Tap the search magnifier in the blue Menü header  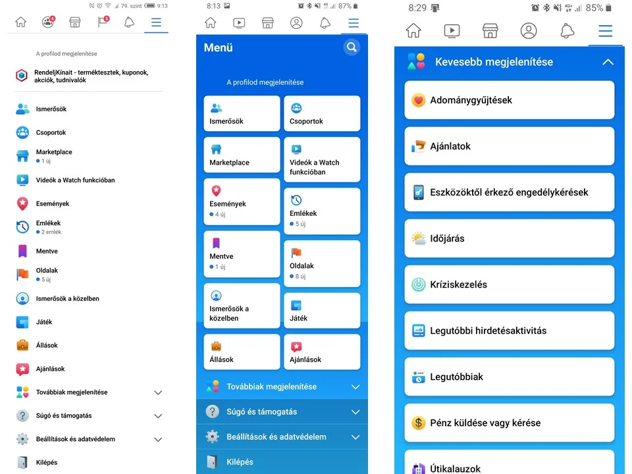[352, 47]
